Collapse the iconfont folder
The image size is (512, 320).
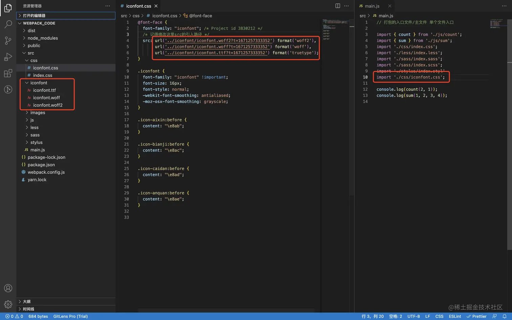[x=39, y=83]
